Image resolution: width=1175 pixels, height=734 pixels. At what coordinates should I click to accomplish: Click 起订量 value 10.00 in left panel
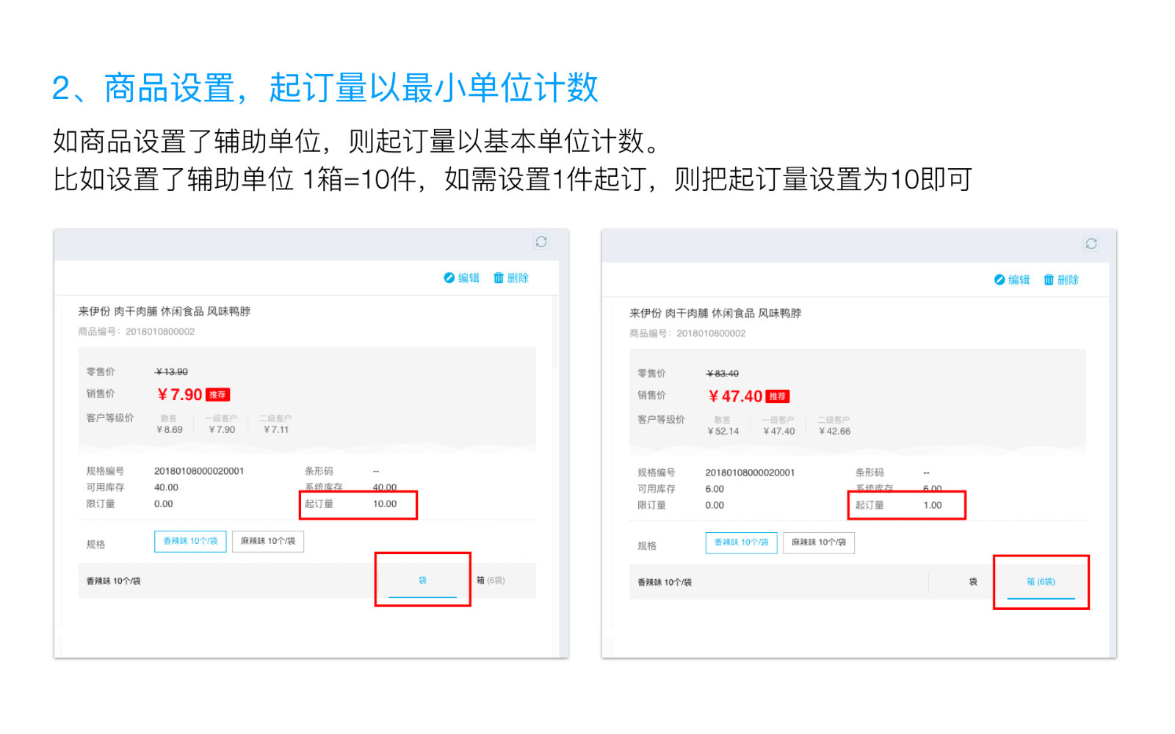[x=385, y=504]
